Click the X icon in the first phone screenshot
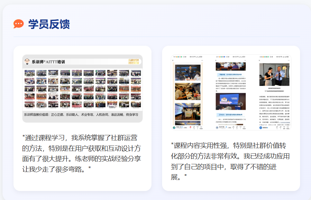The width and height of the screenshot is (311, 200). point(173,60)
